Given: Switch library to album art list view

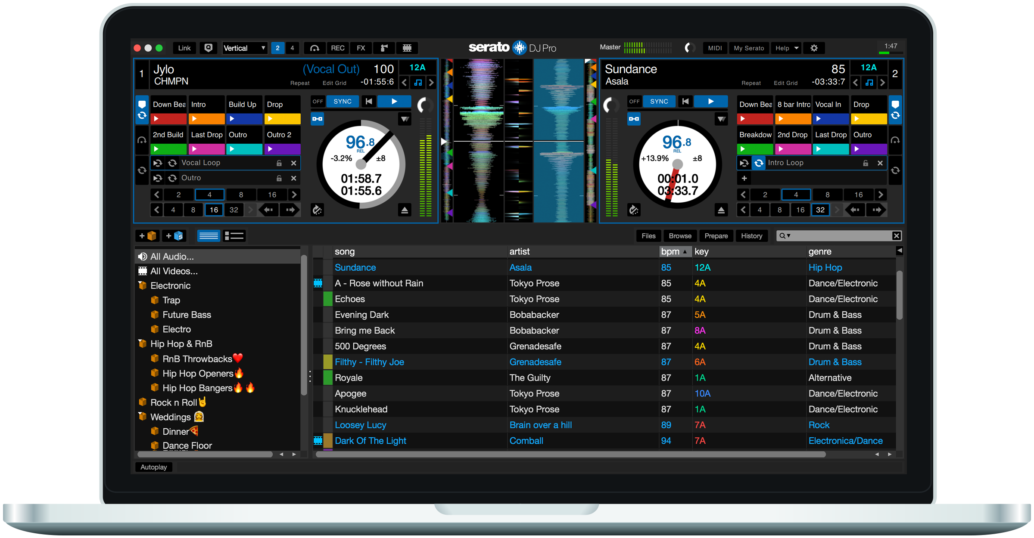Looking at the screenshot, I should [234, 236].
